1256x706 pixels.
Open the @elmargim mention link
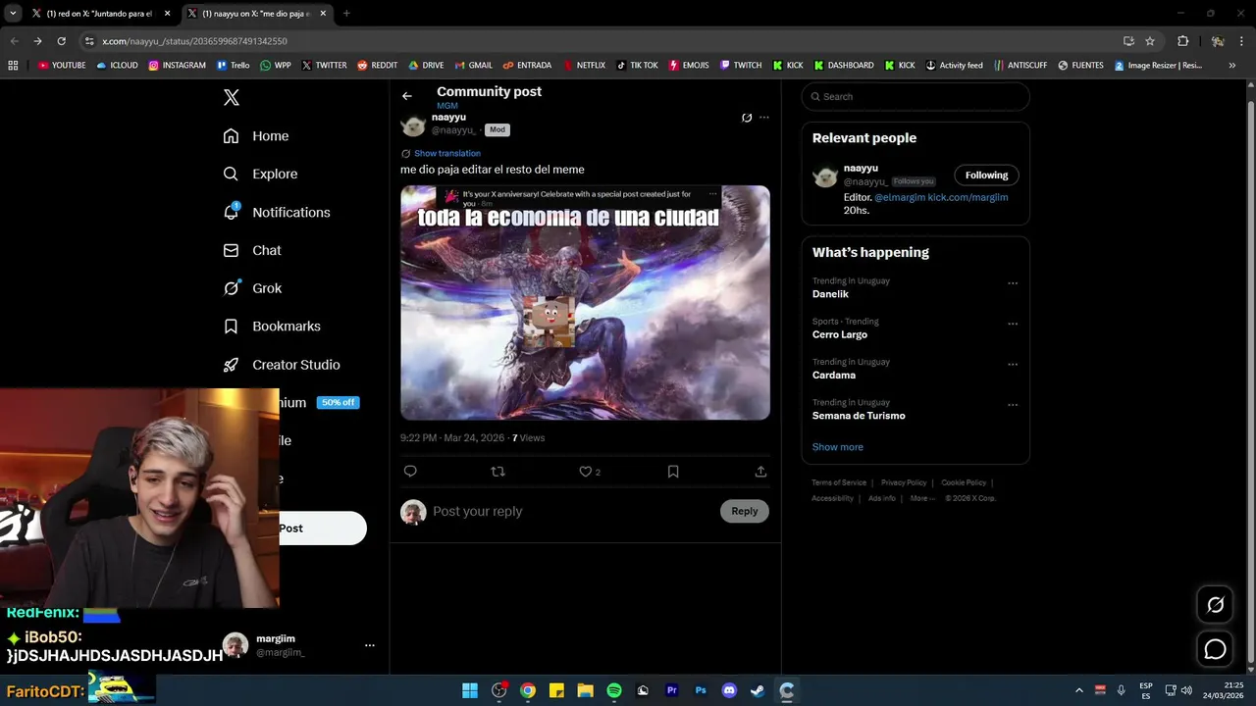pyautogui.click(x=899, y=197)
